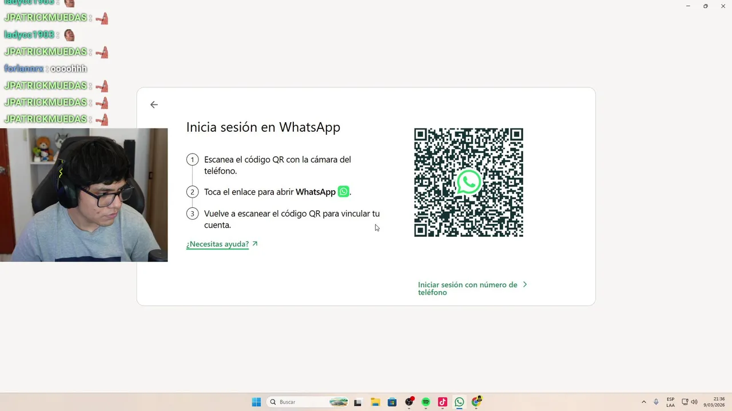
Task: Open OBS Studio from the taskbar
Action: click(x=409, y=402)
